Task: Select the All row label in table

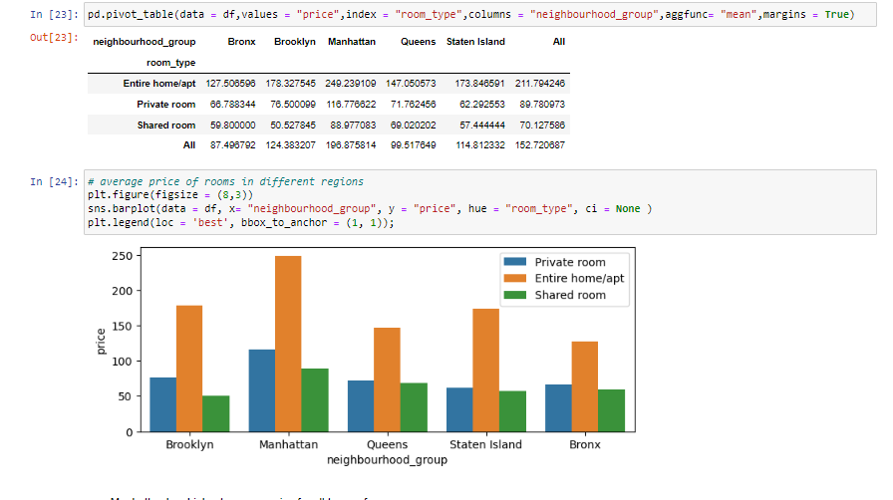Action: 189,145
